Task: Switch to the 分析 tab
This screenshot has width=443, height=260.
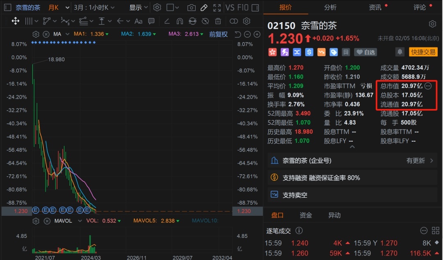Action: [x=330, y=7]
